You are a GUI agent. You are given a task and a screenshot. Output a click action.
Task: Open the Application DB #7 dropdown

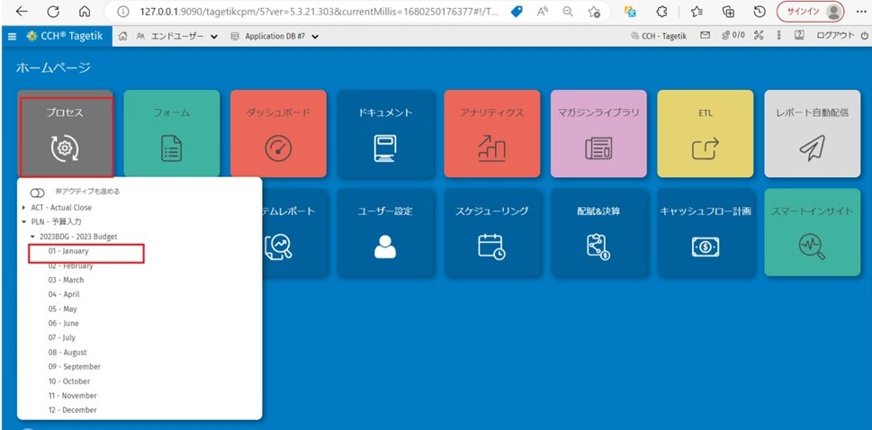[274, 36]
